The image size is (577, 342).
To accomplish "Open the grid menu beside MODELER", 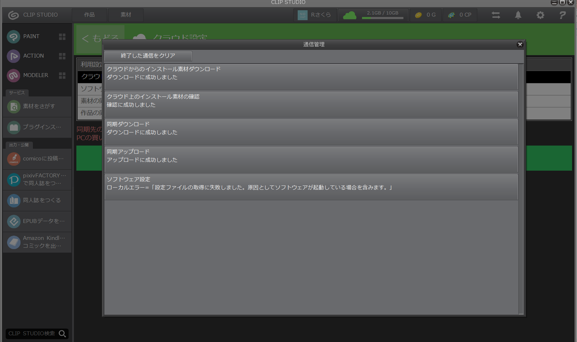I will pos(62,76).
